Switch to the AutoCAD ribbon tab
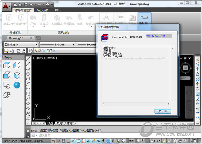202x144 pixels. (x=42, y=10)
